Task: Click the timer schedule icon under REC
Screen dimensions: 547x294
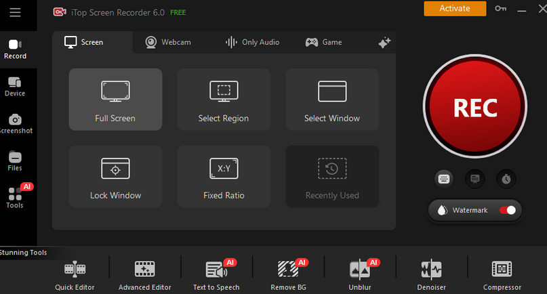Action: click(506, 179)
